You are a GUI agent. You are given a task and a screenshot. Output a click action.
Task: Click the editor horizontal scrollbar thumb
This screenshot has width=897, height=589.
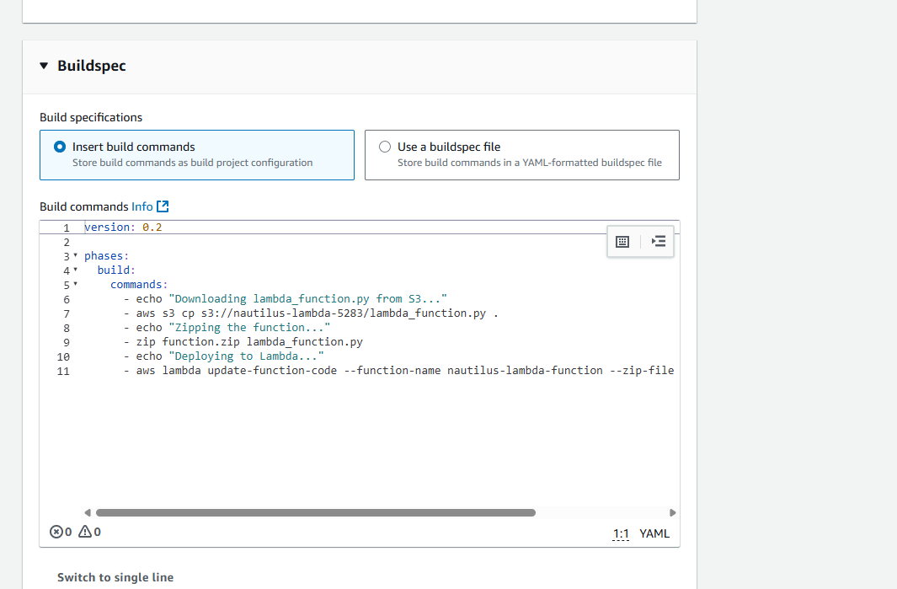[x=316, y=512]
